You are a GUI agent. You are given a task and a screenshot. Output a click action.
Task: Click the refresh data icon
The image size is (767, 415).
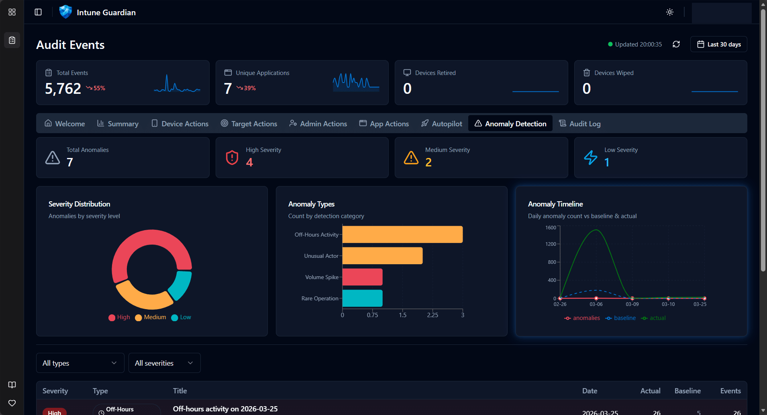pos(676,44)
